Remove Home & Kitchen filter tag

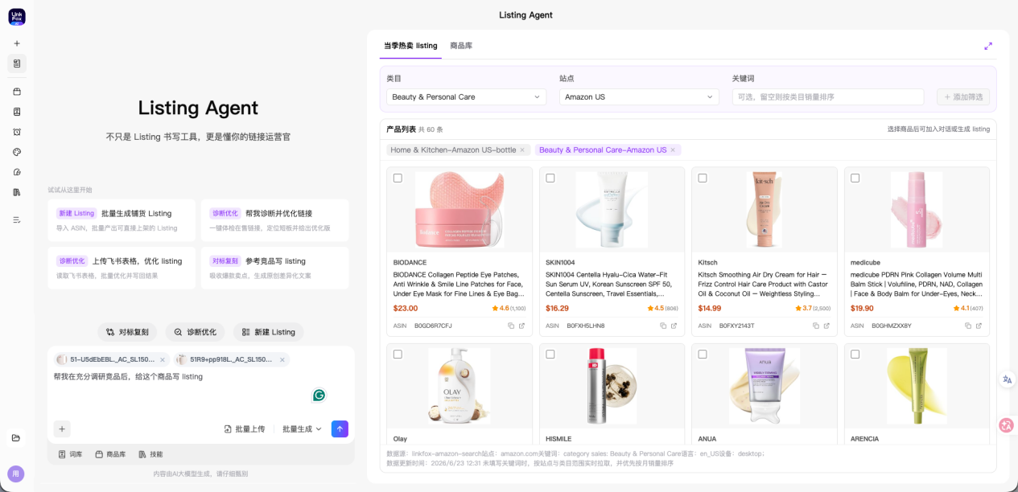pos(522,150)
